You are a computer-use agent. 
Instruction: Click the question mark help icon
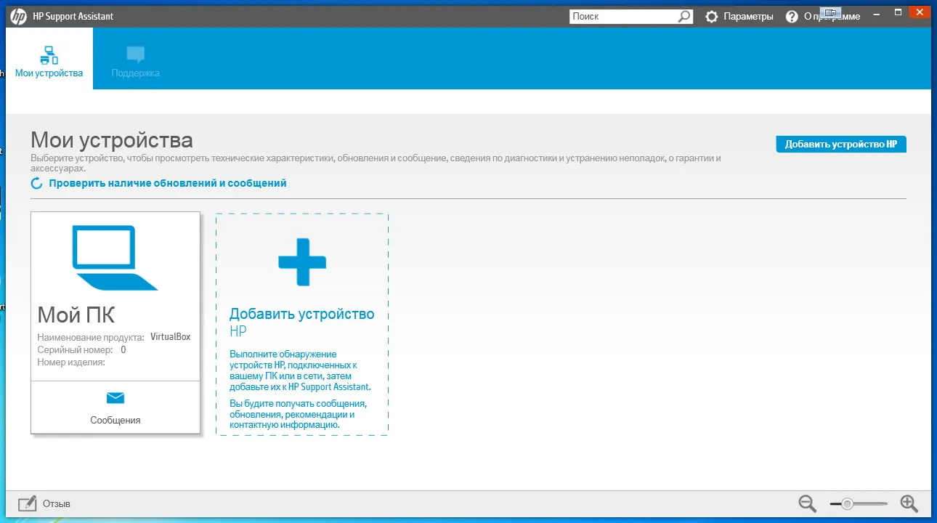[x=792, y=17]
